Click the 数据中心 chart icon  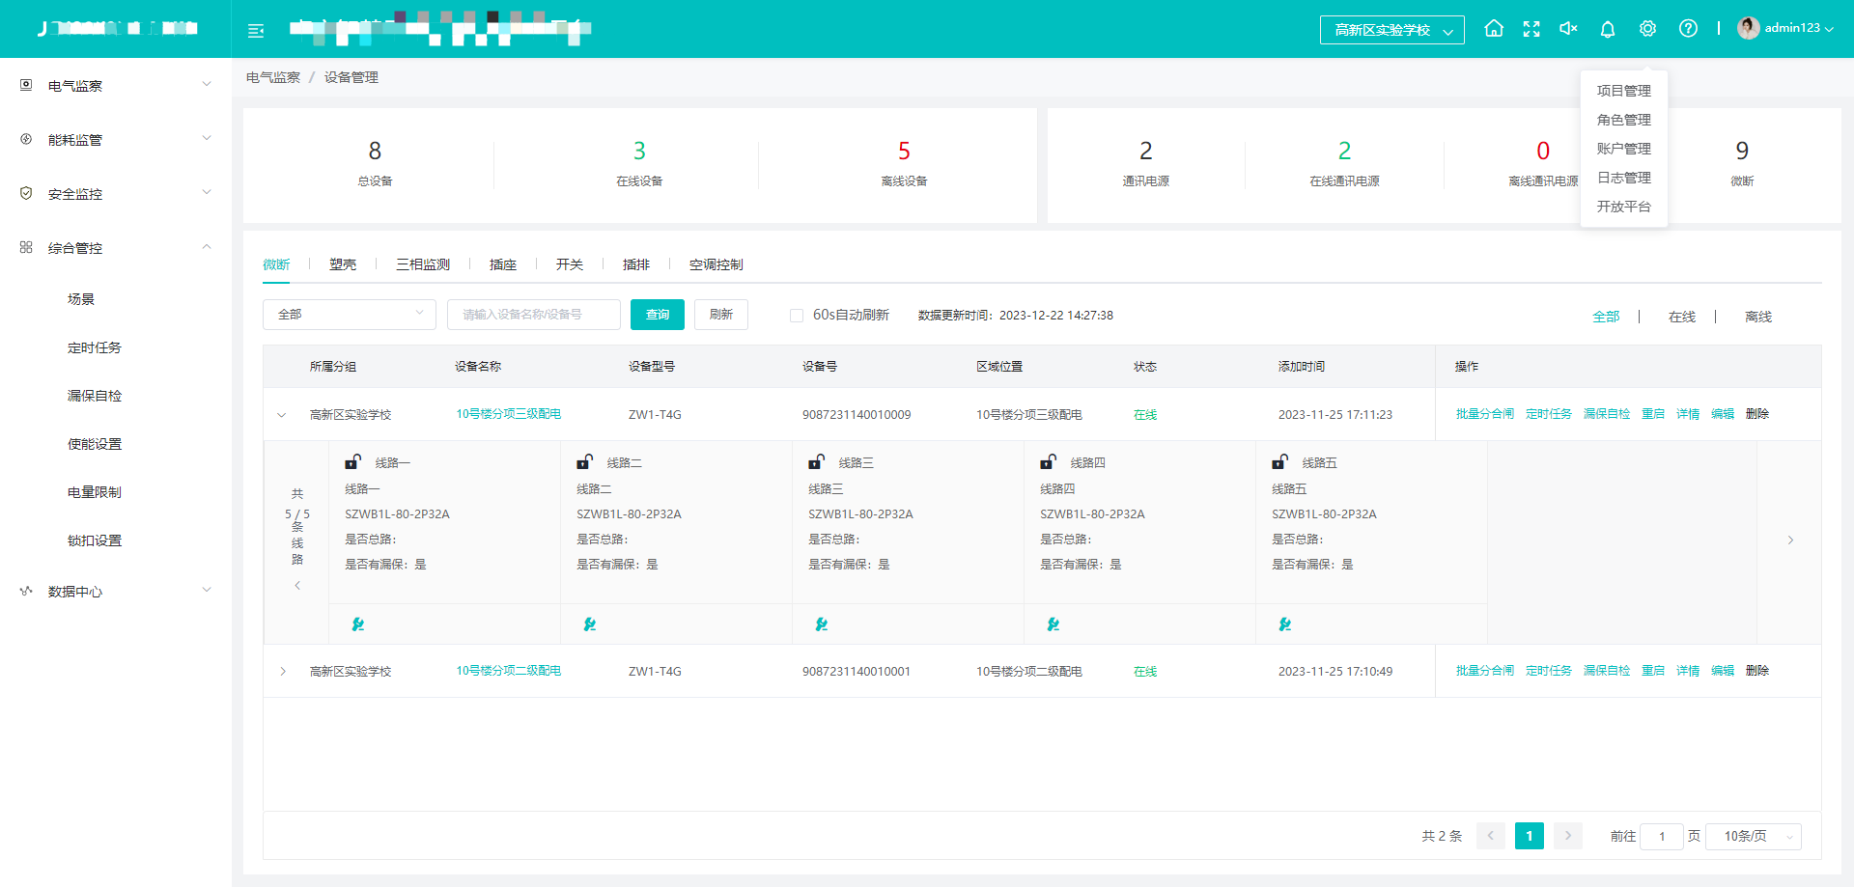point(26,591)
